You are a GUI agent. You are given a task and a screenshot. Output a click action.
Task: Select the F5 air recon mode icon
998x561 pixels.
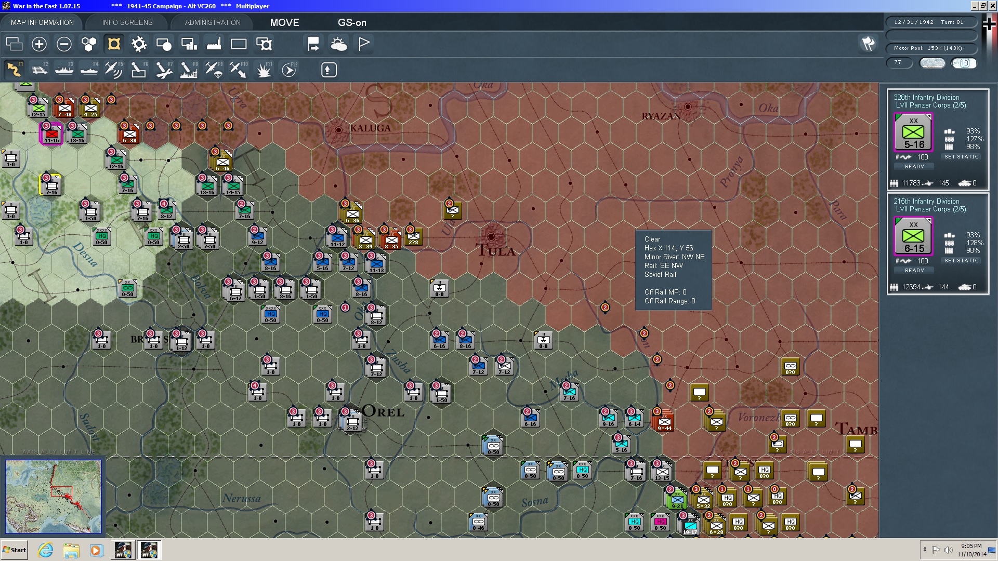click(x=114, y=70)
